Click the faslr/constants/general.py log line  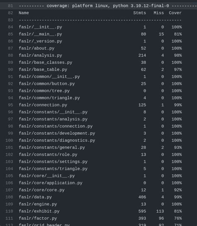click(100, 148)
